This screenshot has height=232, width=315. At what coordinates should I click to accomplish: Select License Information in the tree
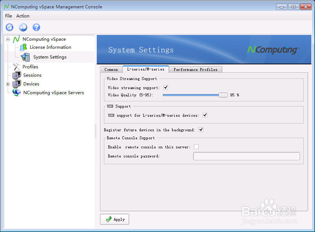coord(51,47)
